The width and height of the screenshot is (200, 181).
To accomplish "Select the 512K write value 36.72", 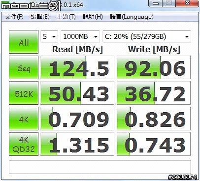I will pos(154,93).
